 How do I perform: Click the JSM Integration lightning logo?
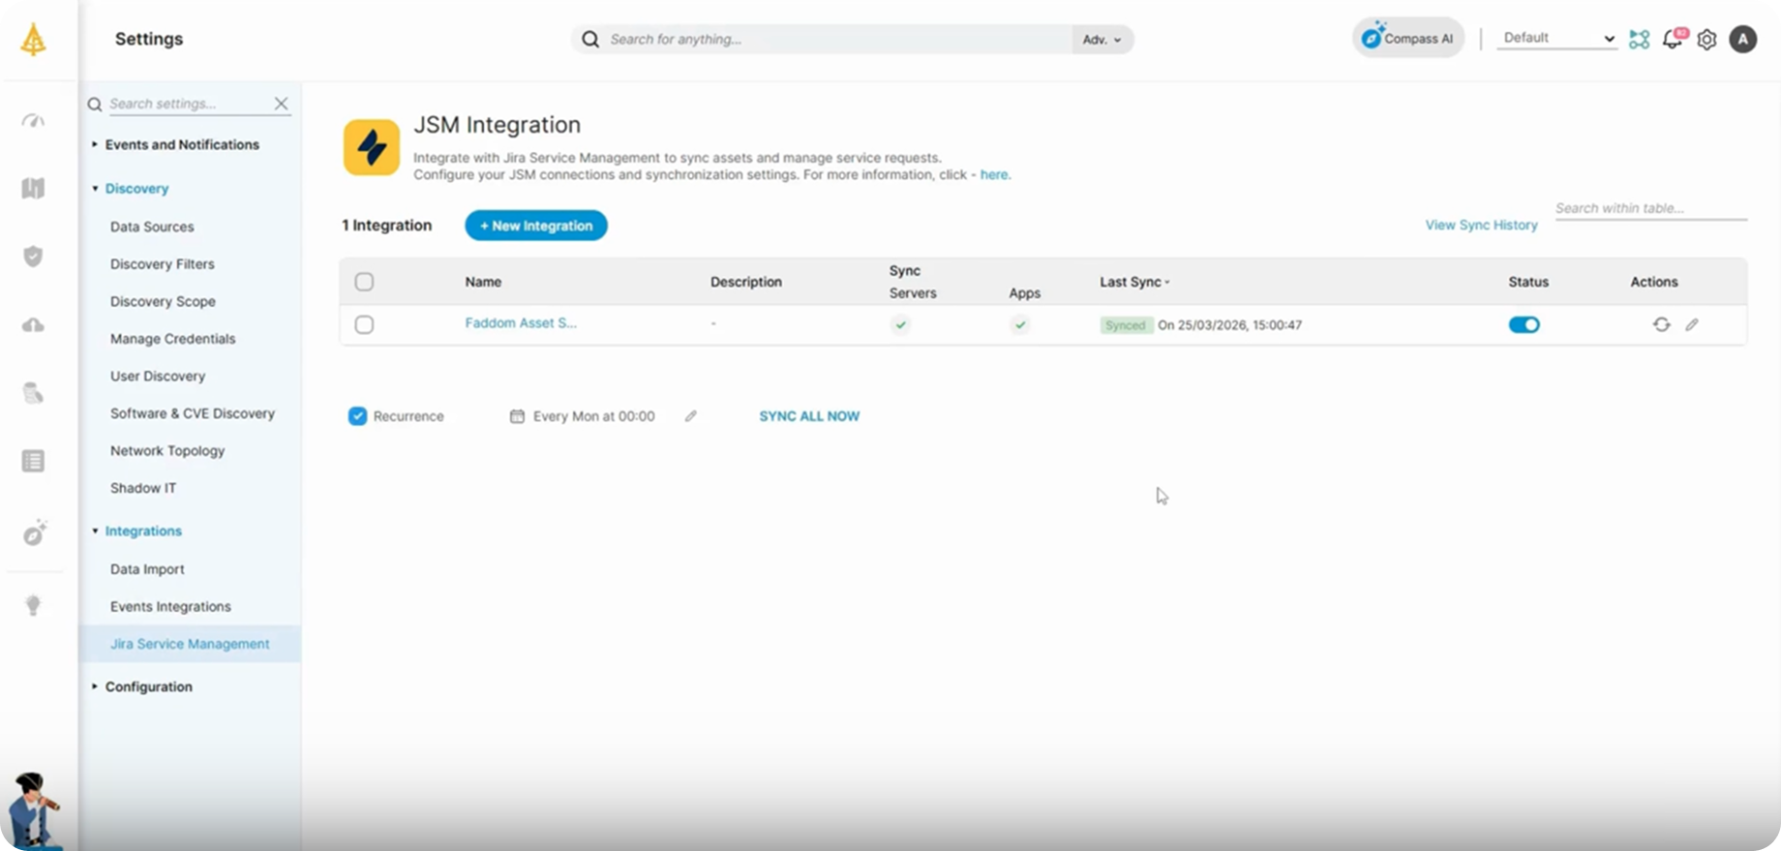(372, 147)
